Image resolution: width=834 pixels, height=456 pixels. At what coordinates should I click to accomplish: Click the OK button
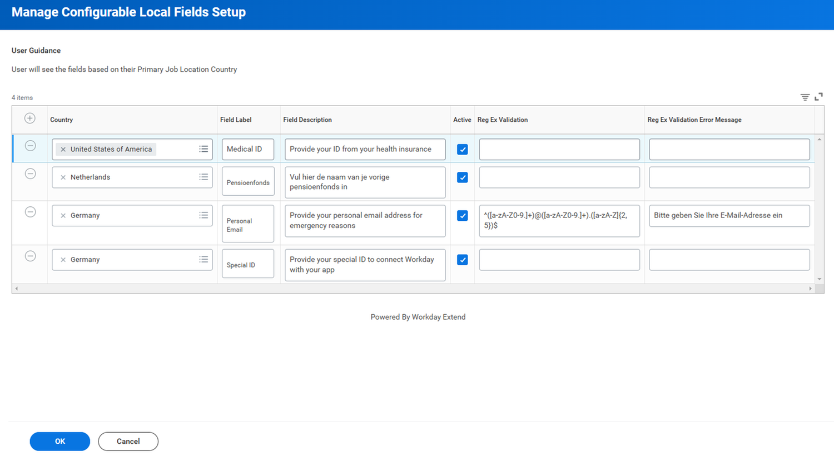(x=59, y=441)
